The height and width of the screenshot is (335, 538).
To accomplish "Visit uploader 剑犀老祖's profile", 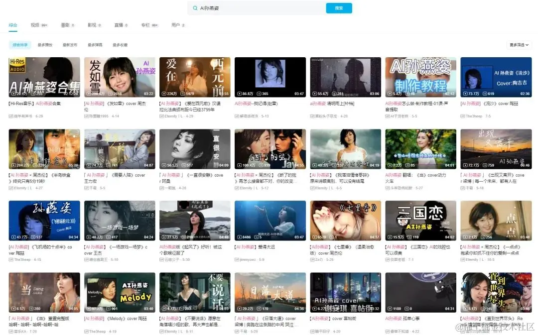I will pyautogui.click(x=398, y=259).
